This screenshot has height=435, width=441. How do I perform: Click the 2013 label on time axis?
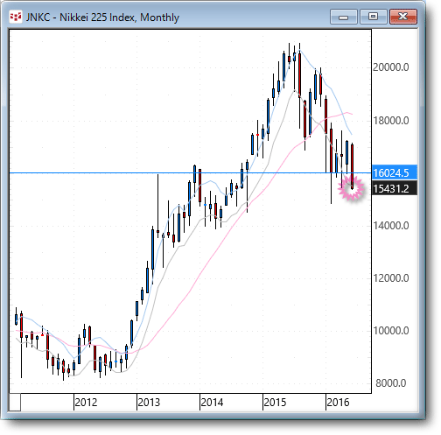[149, 403]
